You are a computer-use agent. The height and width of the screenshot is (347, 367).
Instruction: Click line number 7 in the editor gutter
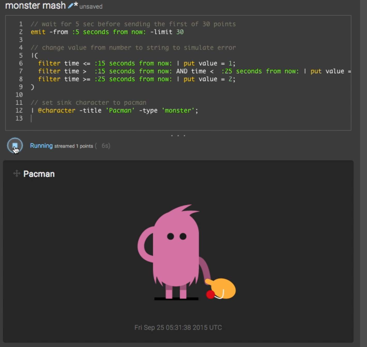[21, 71]
